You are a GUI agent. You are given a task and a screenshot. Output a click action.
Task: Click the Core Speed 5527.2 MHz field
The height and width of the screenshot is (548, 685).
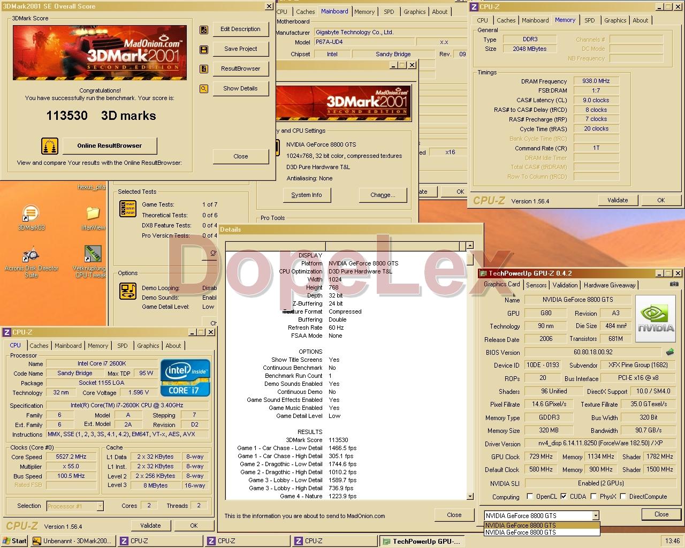pos(71,457)
